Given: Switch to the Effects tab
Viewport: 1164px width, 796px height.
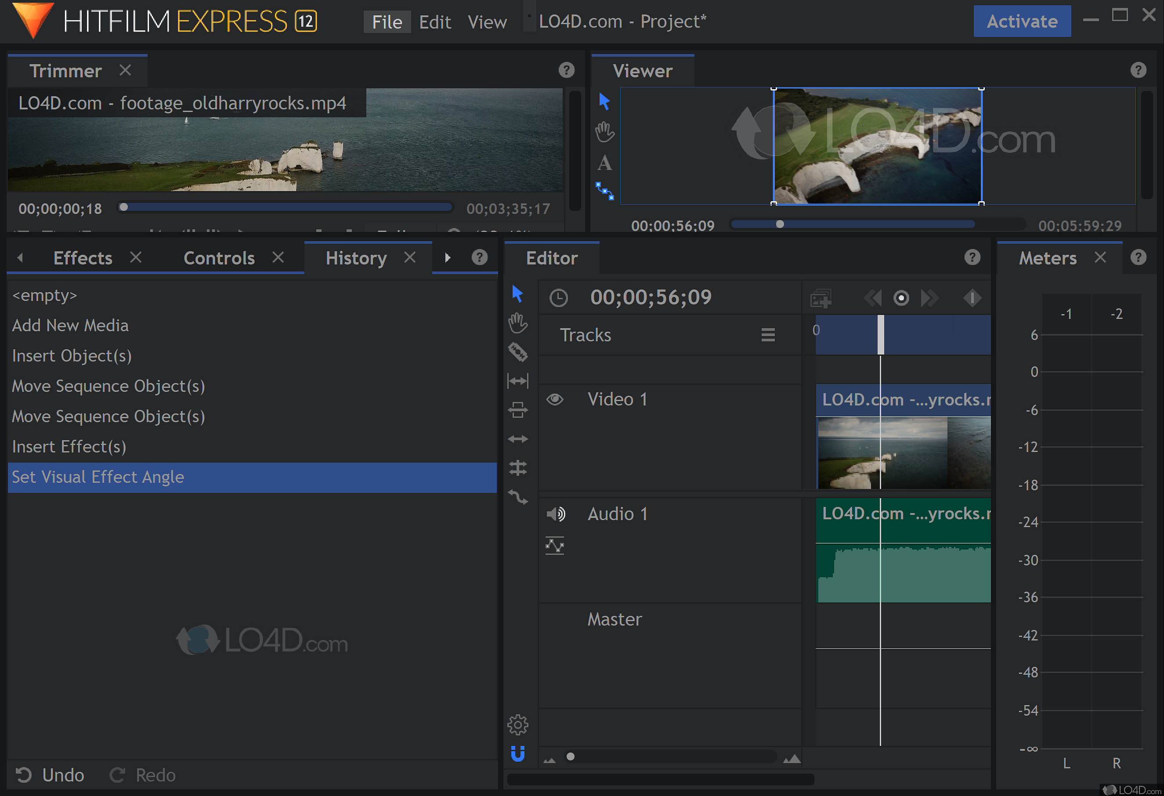Looking at the screenshot, I should click(x=83, y=258).
